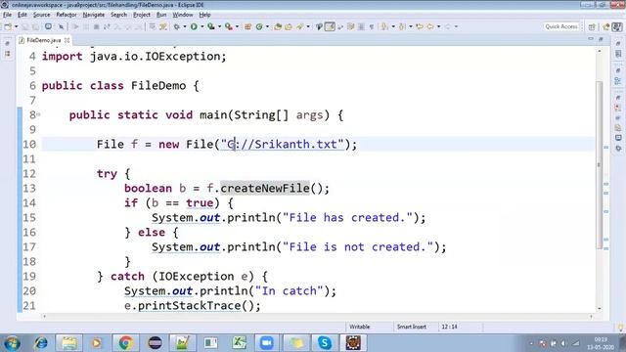Click the Last Edit Location icon
Image resolution: width=626 pixels, height=352 pixels.
420,26
